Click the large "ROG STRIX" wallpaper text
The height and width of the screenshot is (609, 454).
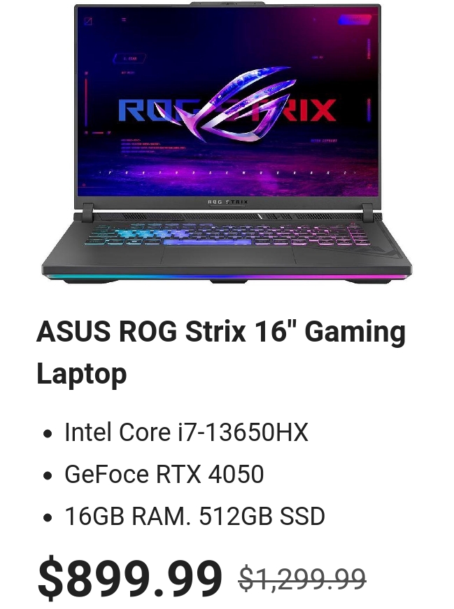227,110
